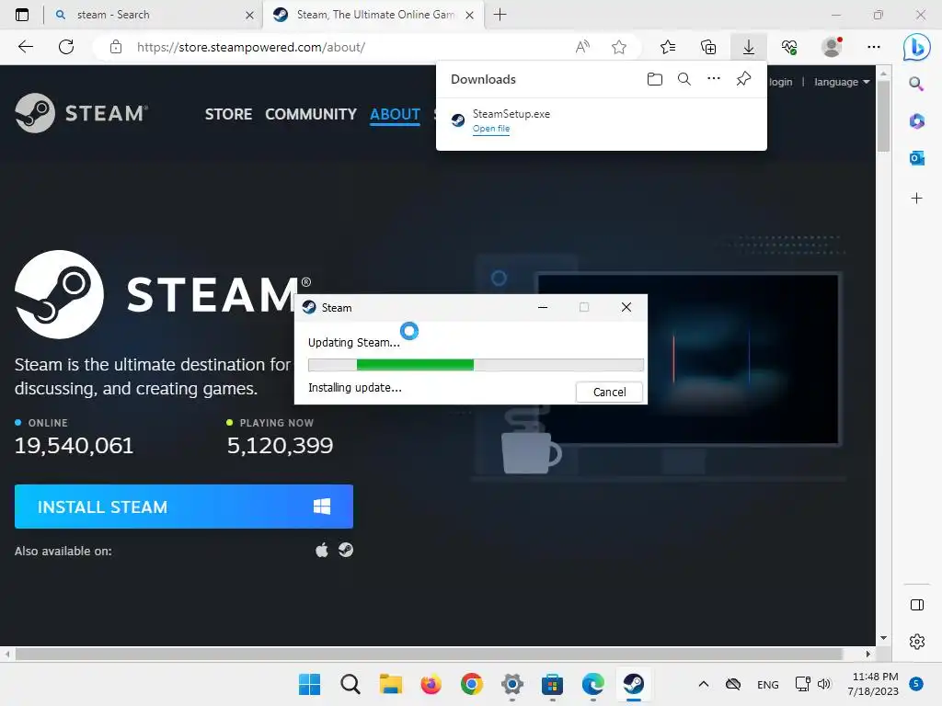Close the 'steam - Search' tab

[249, 15]
